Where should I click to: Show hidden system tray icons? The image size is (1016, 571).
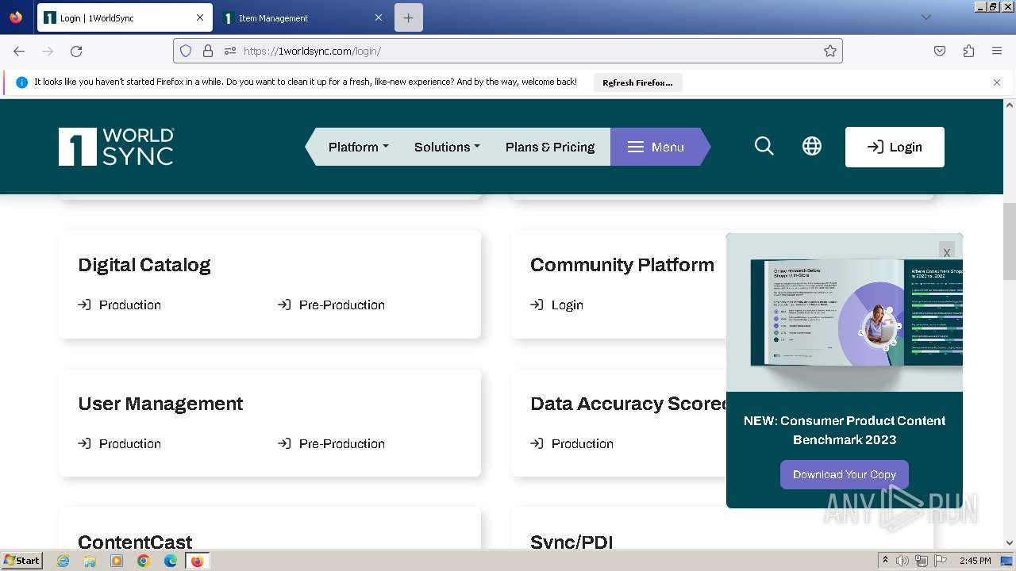coord(885,561)
